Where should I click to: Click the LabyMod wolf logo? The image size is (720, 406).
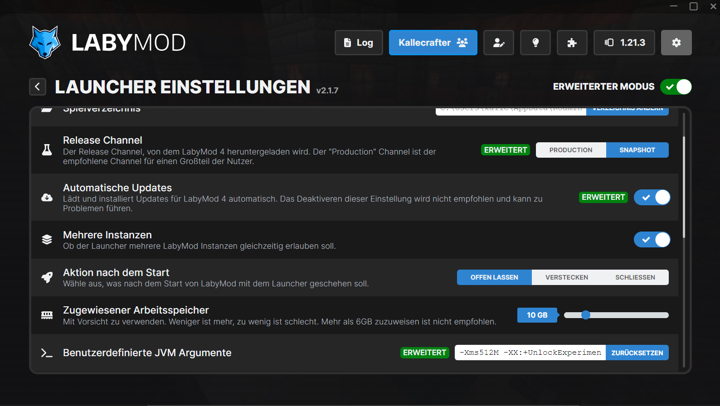point(44,43)
